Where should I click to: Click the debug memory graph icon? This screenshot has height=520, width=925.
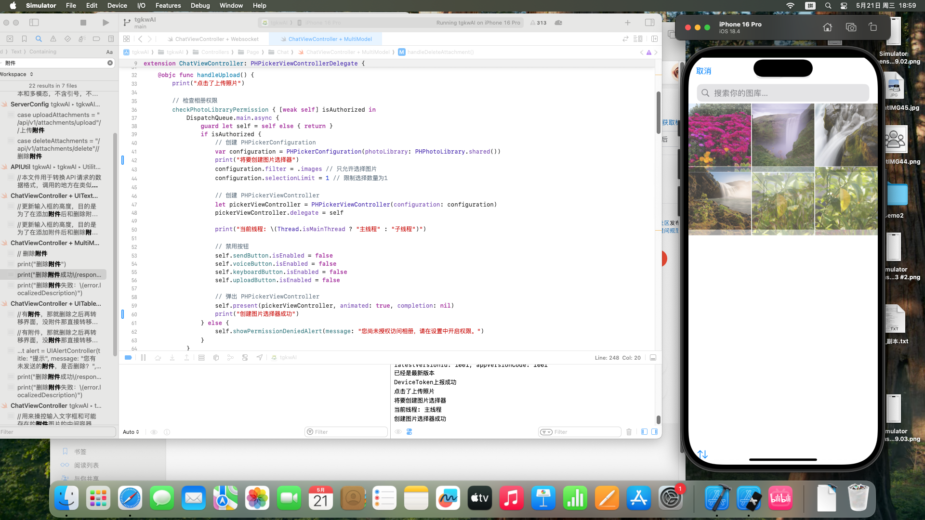point(230,358)
